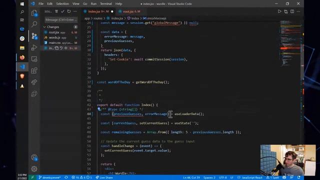Open main.css in Changes list
Viewport: 320px width, 180px height.
pyautogui.click(x=60, y=43)
